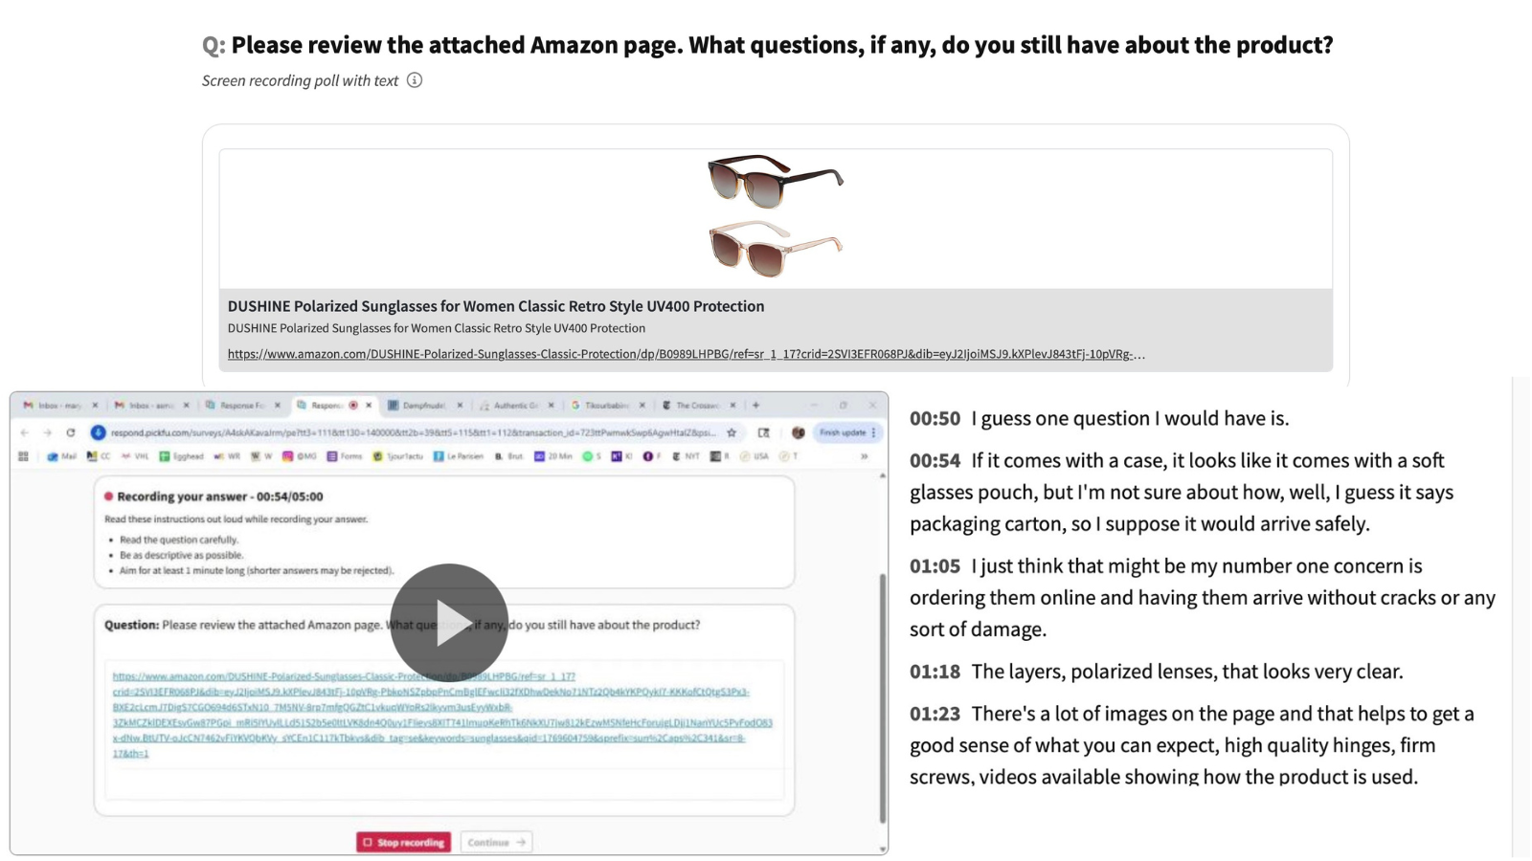Image resolution: width=1532 pixels, height=861 pixels.
Task: Click the Stop recording button in the recording
Action: click(403, 842)
